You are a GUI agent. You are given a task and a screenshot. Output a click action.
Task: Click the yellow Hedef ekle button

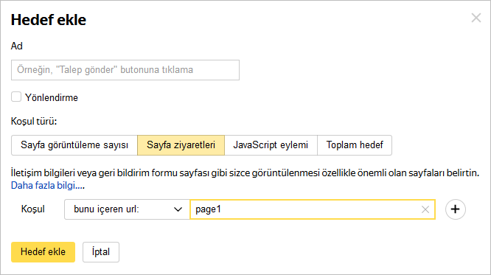click(x=43, y=252)
